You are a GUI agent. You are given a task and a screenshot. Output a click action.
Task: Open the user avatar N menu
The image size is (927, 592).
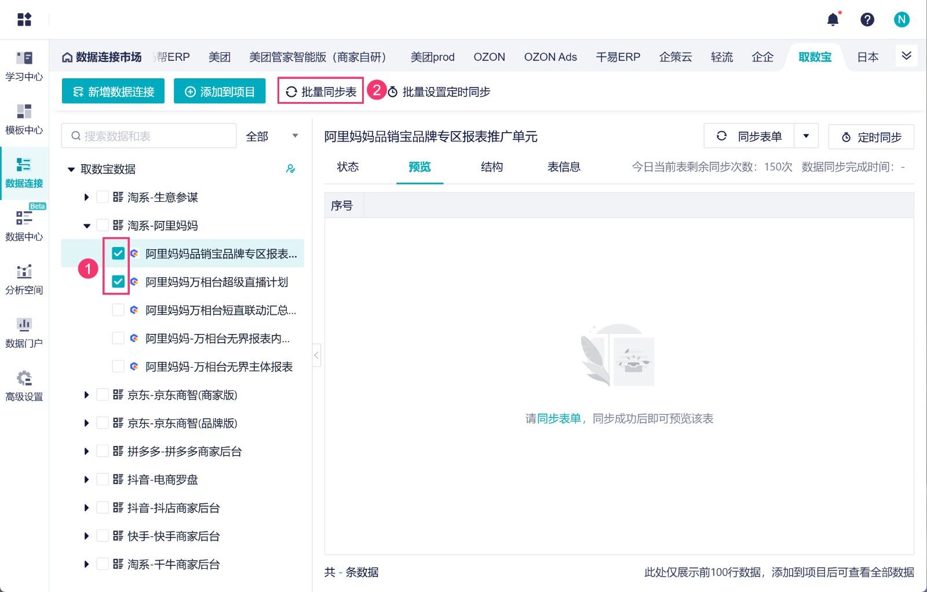click(x=902, y=20)
